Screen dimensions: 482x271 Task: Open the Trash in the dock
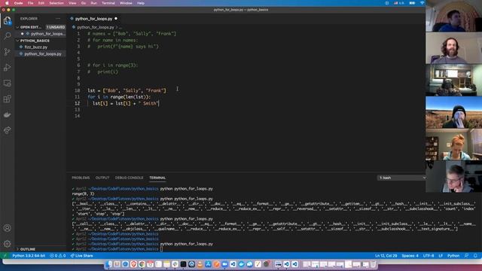tap(374, 264)
